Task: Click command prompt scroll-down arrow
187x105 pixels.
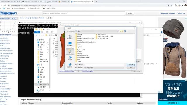Action: 141,96
